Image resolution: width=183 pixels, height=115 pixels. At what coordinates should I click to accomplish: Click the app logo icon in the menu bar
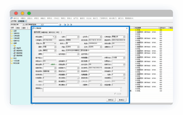pyautogui.click(x=11, y=18)
